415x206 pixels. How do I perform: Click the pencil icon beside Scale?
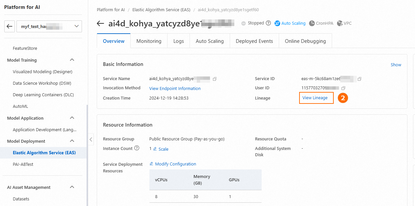tap(155, 149)
